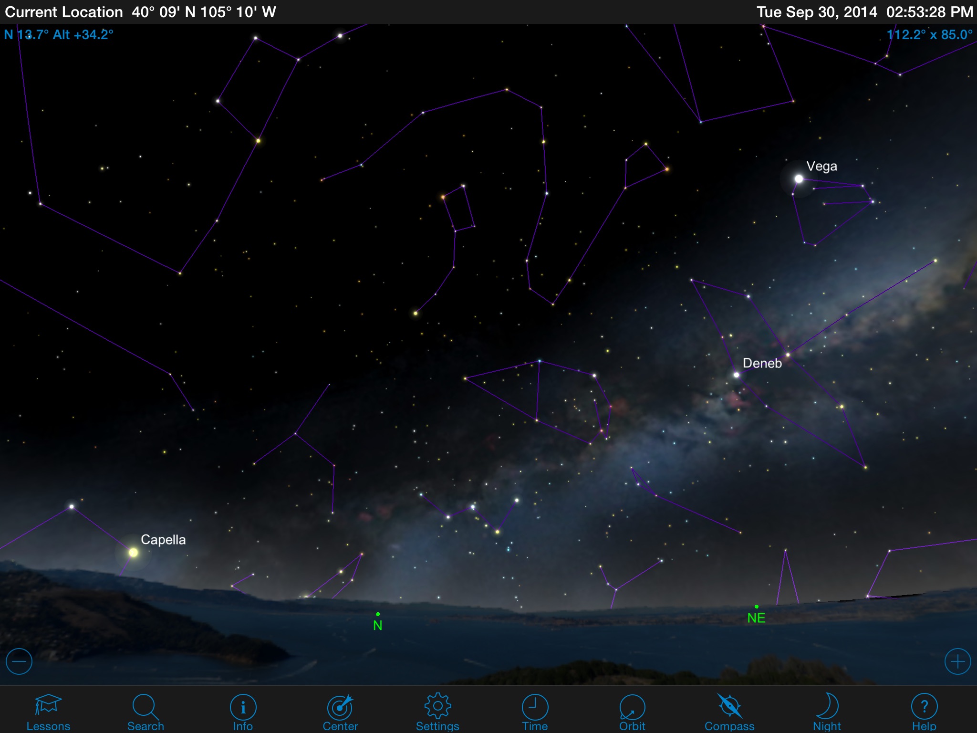Zoom out with the minus button
The image size is (977, 733).
point(19,661)
